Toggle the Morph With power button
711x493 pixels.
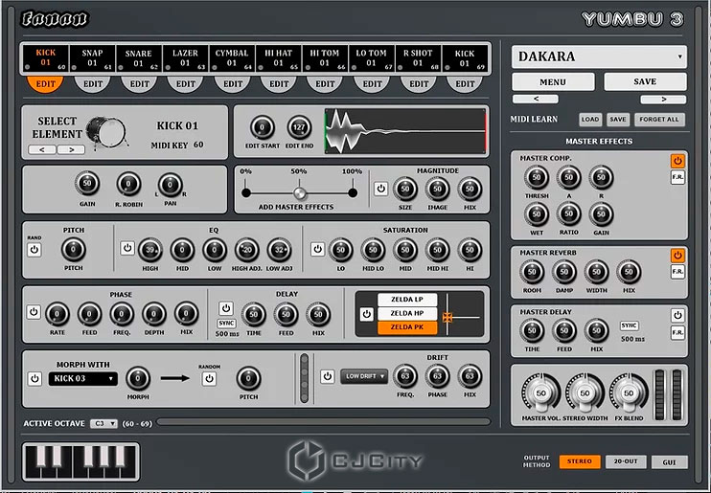pos(34,379)
